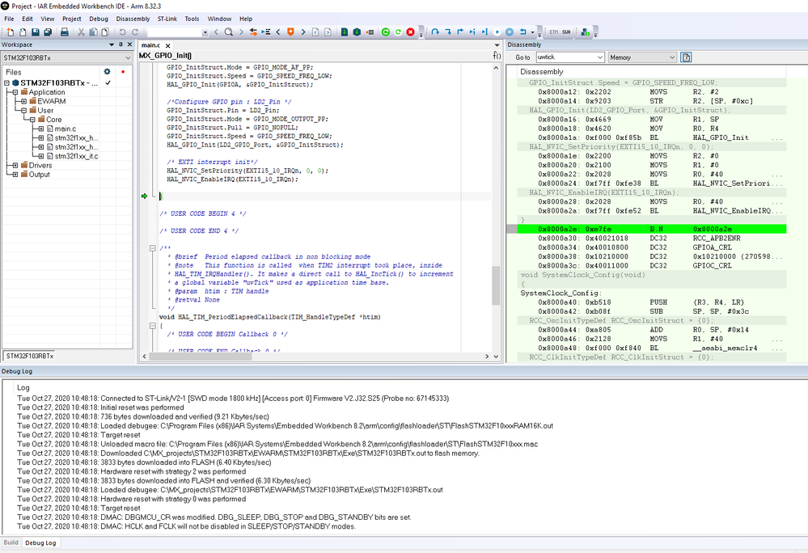The image size is (808, 553).
Task: Open the quick search toolbar dropdown
Action: coord(205,32)
